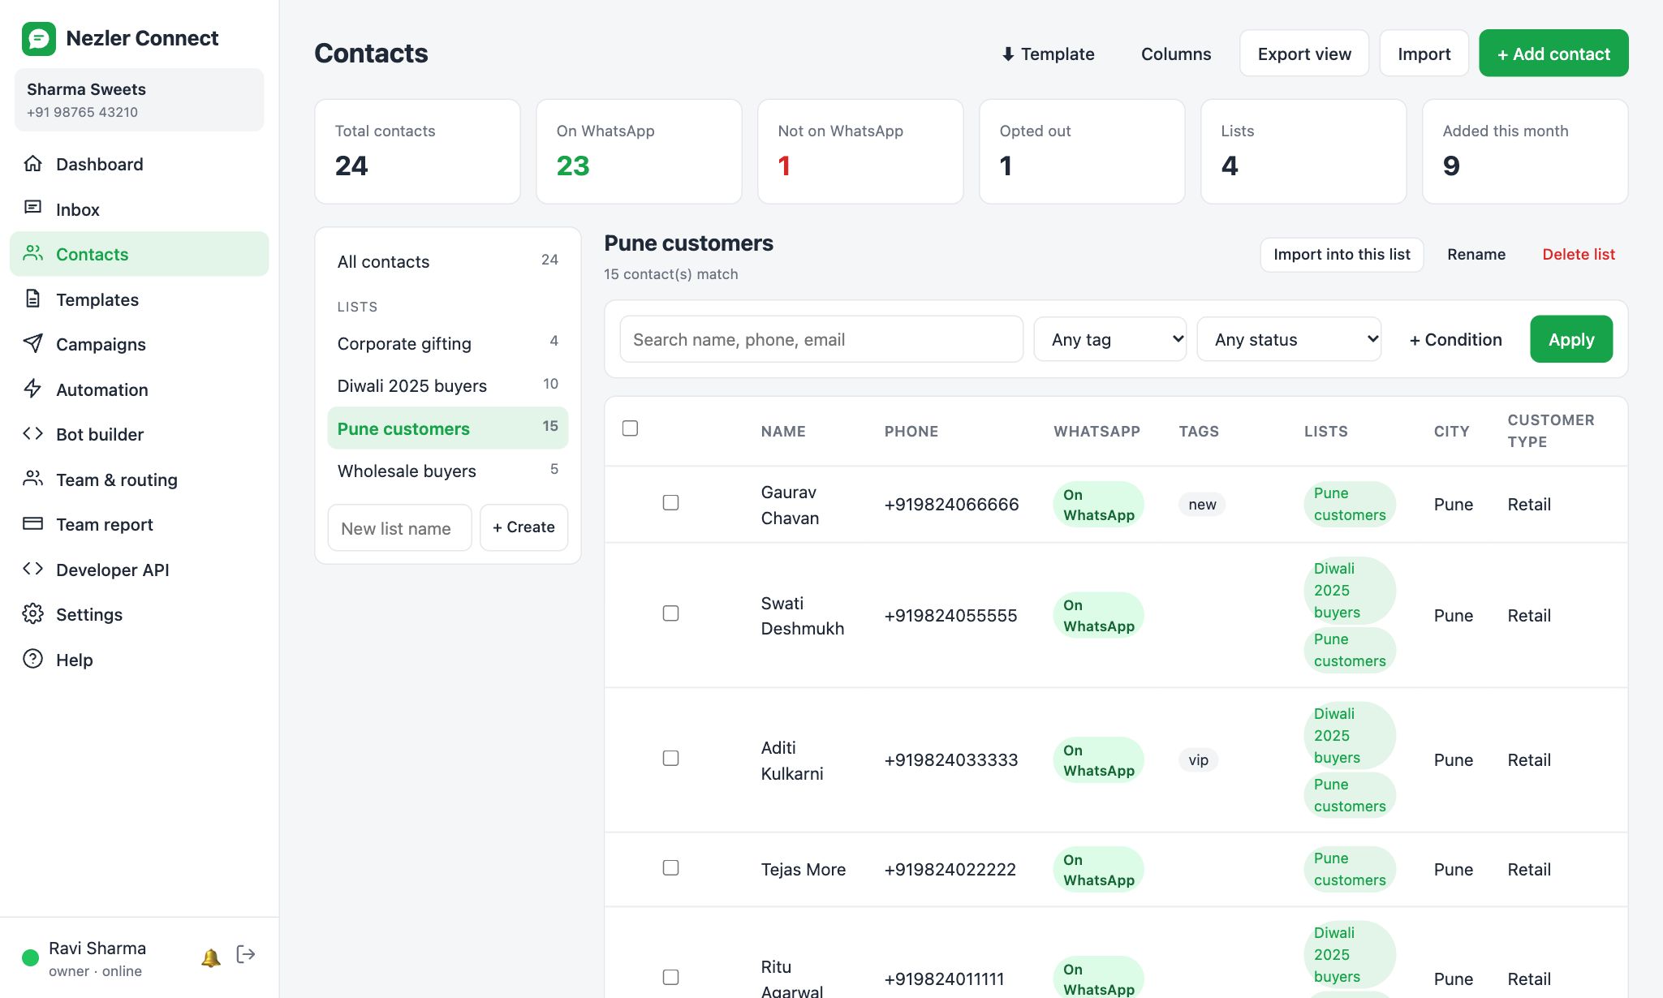
Task: Select the All contacts list
Action: (x=448, y=261)
